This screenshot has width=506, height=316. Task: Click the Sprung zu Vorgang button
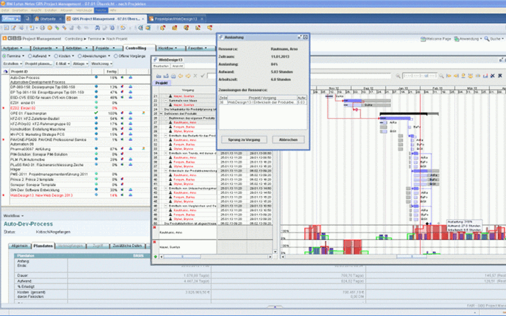pyautogui.click(x=244, y=140)
